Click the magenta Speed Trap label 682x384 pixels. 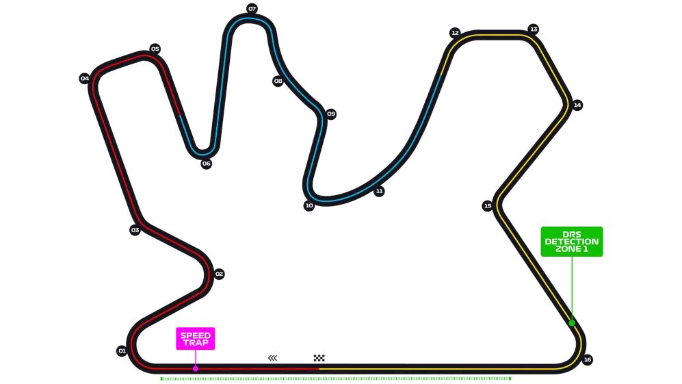(195, 339)
